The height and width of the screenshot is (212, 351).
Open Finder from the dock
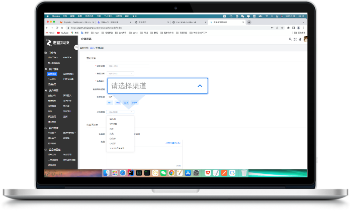click(106, 173)
